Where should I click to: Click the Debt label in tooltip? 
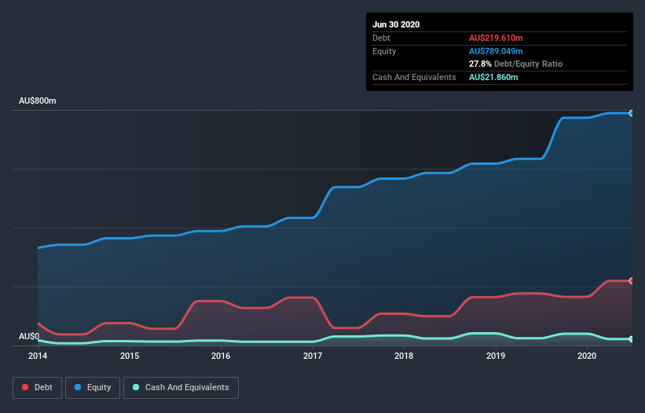tap(381, 38)
